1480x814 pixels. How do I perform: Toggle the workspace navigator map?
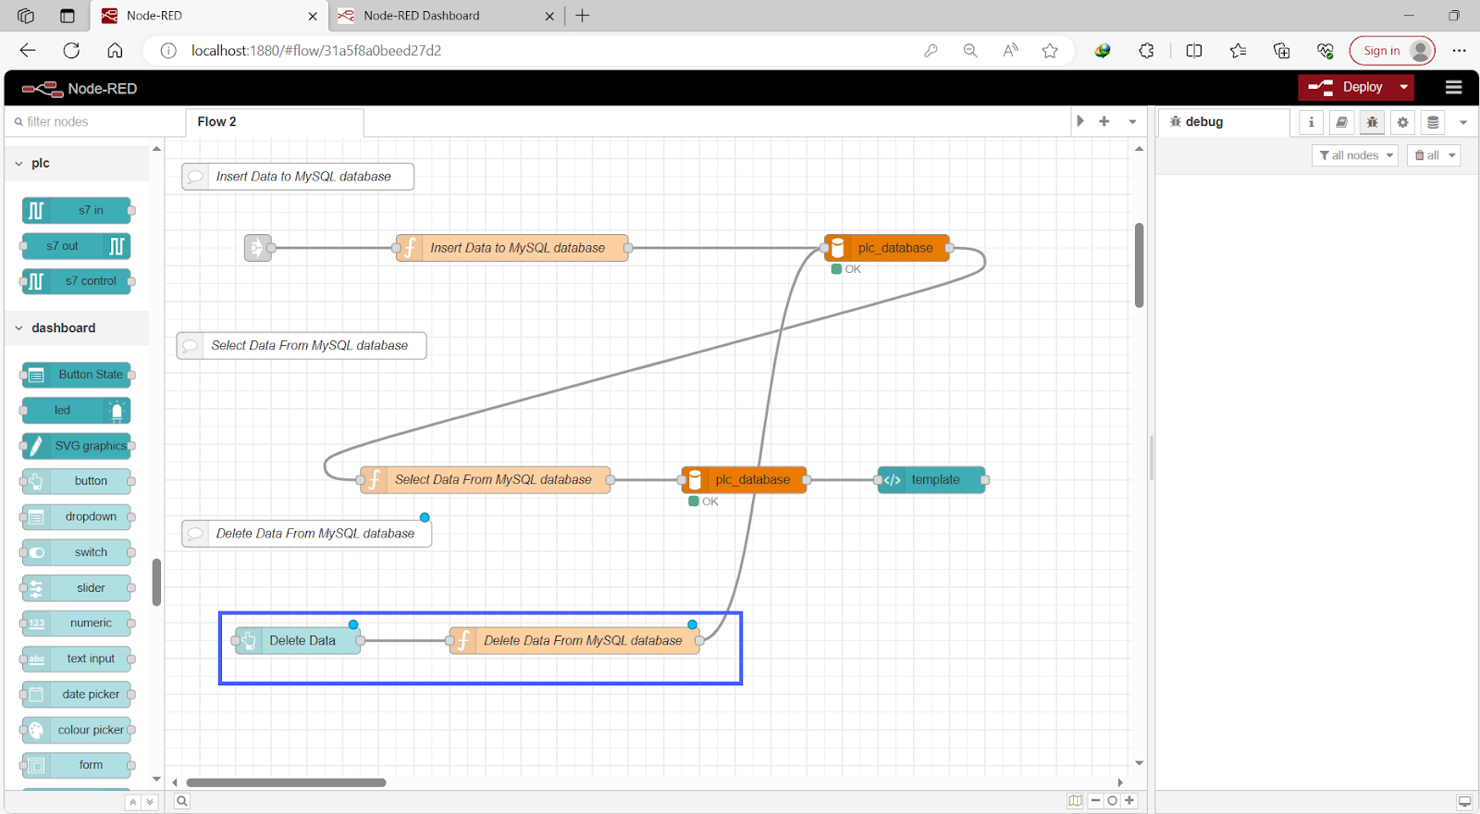(x=1075, y=801)
